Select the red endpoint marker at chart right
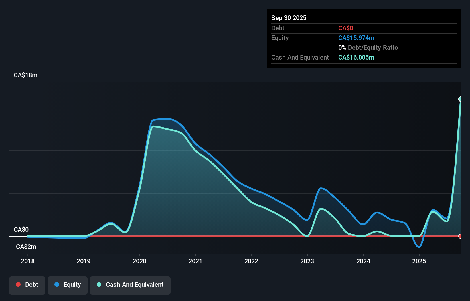The width and height of the screenshot is (470, 301). click(461, 237)
